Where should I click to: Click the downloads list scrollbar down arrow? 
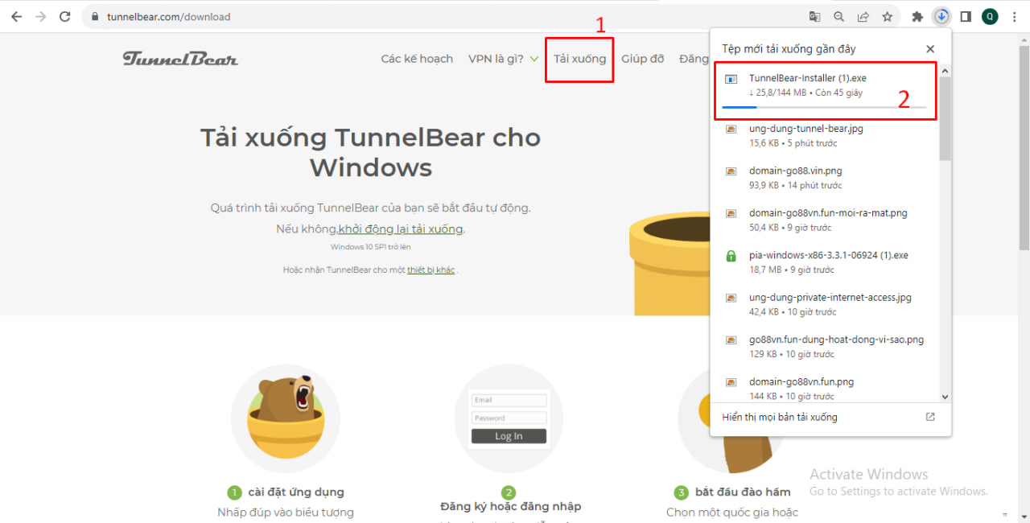click(945, 397)
